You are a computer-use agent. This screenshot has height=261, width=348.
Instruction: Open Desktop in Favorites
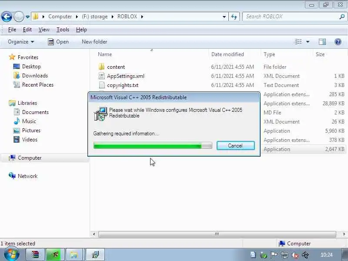[31, 67]
